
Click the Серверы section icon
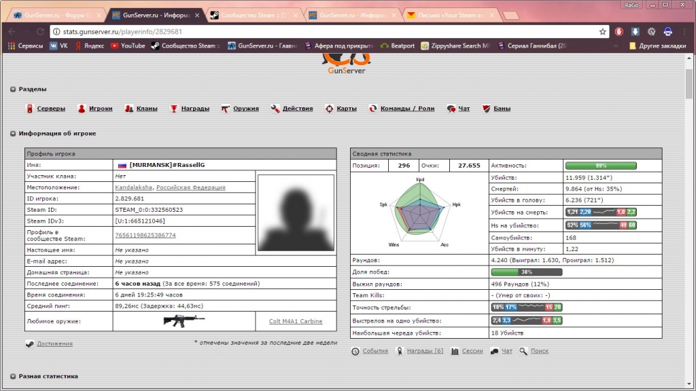[x=30, y=109]
